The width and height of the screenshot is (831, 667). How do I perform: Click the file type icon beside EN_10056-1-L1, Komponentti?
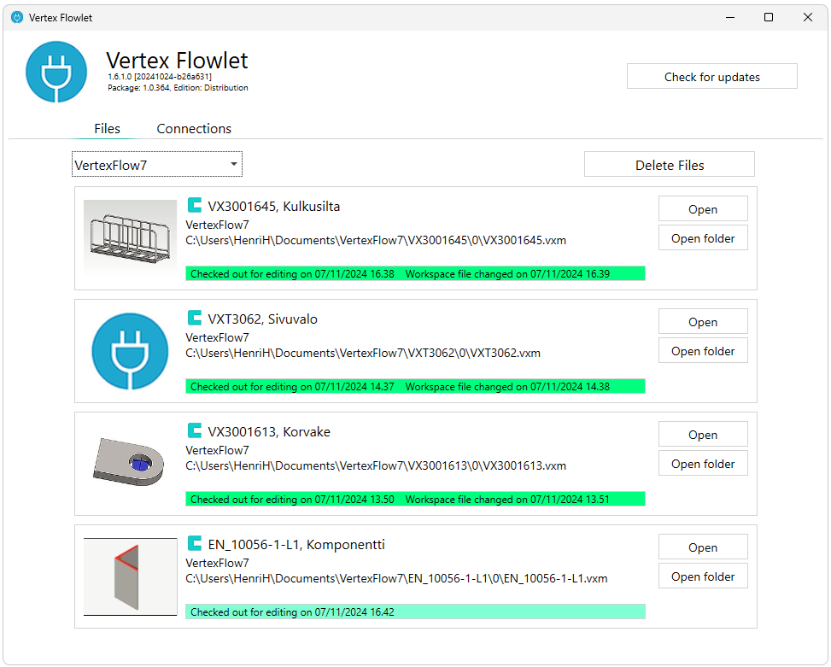(195, 543)
